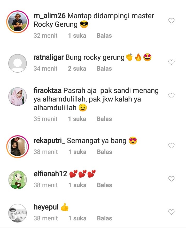Open heyepul's grayscale profile picture
The height and width of the screenshot is (230, 186).
18,213
